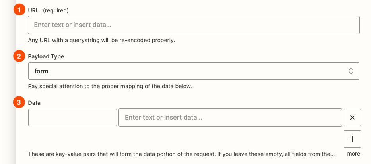Screen dimensions: 371x164
Task: Click the 'Pay special attention' hint text
Action: [x=110, y=86]
